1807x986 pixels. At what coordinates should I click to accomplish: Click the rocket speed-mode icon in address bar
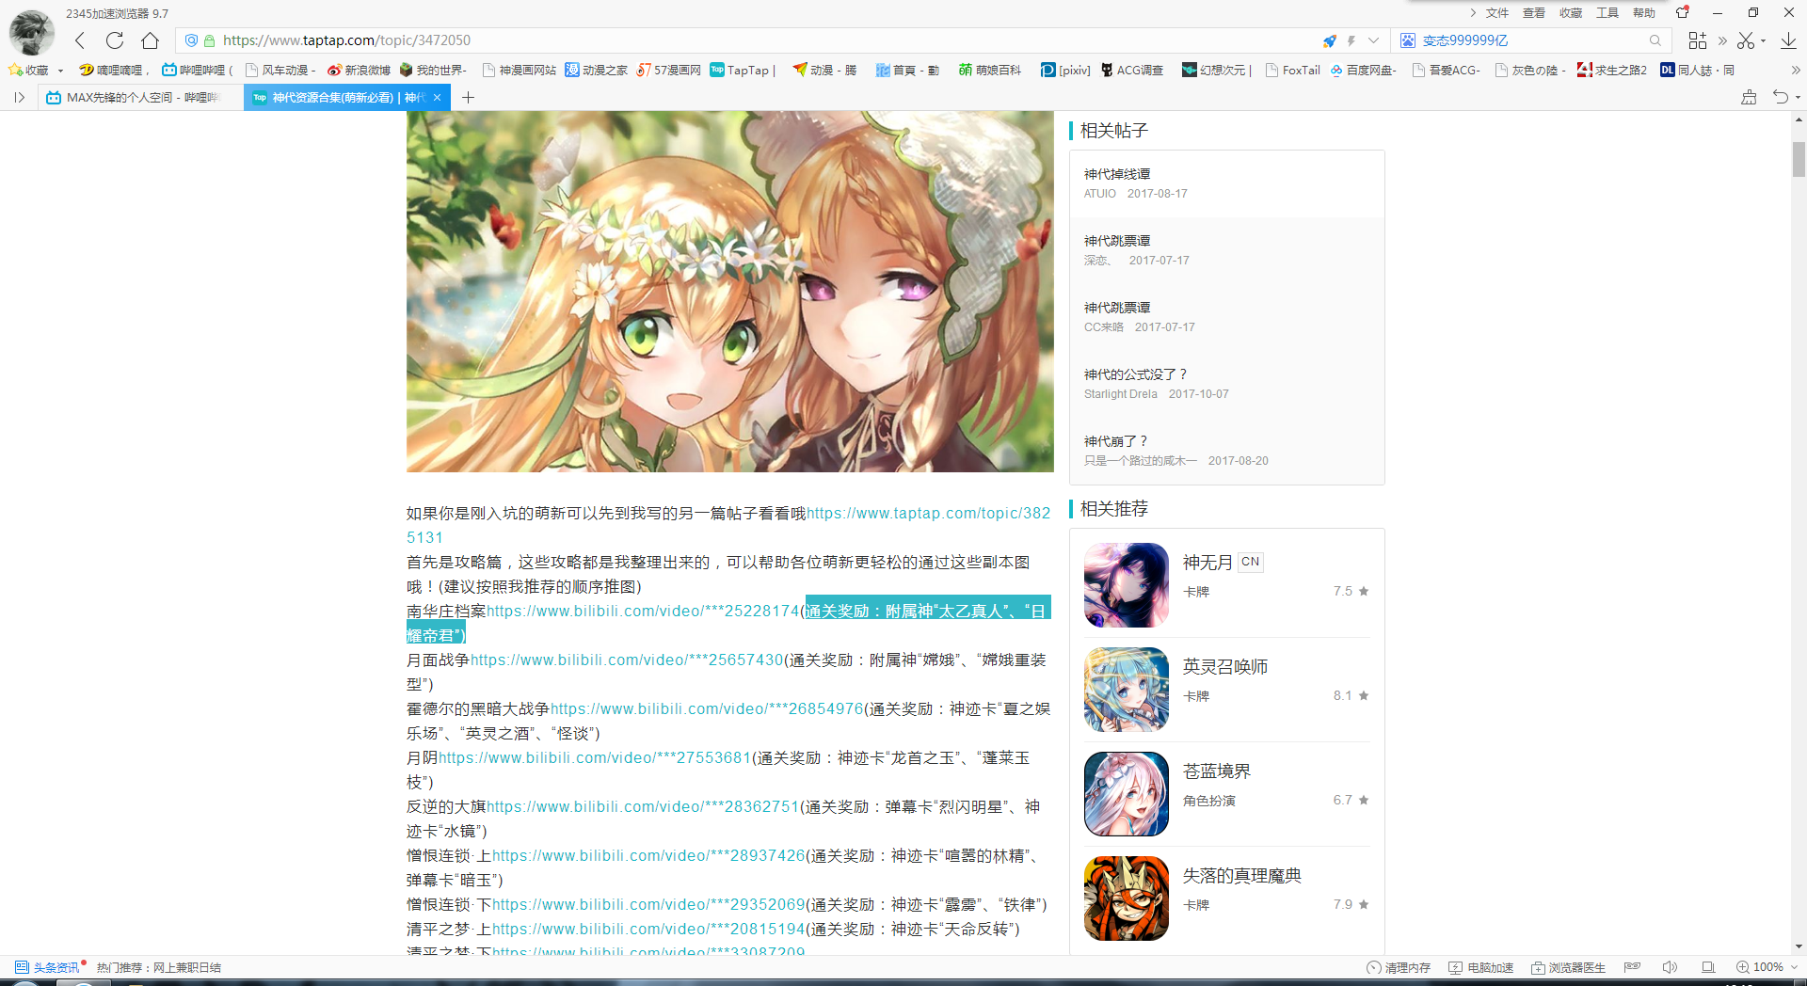pos(1329,40)
